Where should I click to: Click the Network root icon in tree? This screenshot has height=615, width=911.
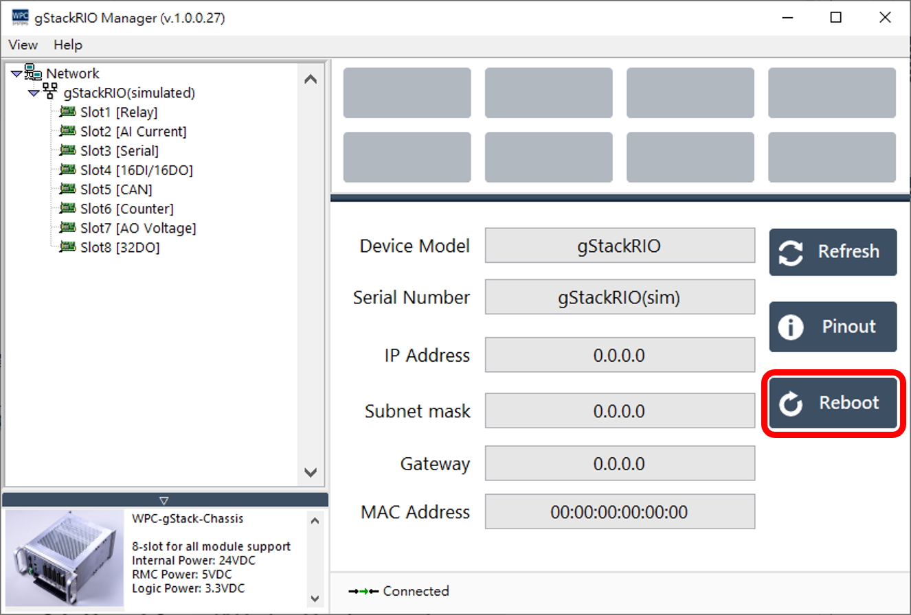34,73
